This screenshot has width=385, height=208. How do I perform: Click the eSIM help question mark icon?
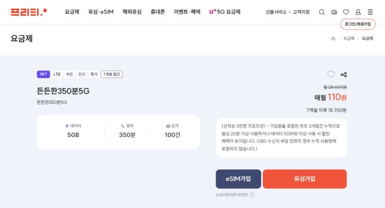tap(252, 195)
